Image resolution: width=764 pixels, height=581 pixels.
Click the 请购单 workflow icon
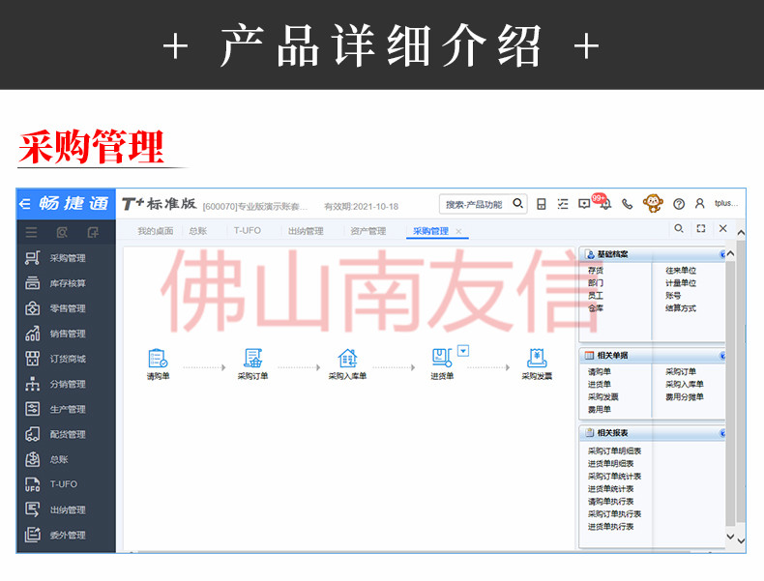(158, 359)
